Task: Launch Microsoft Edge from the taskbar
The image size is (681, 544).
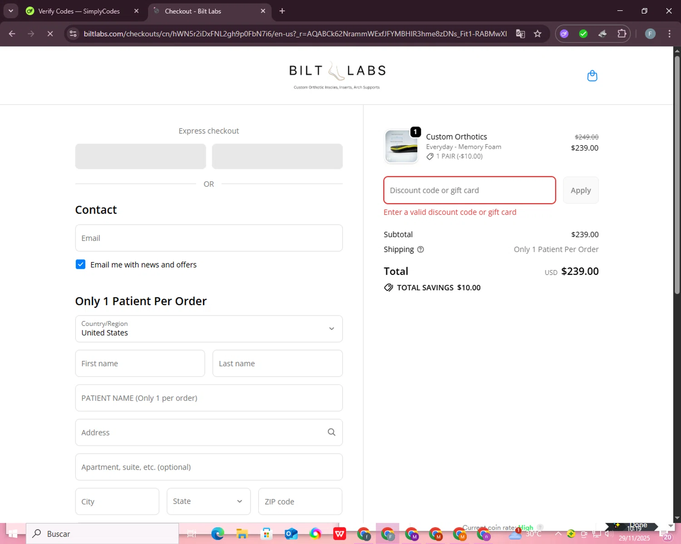Action: [x=217, y=534]
